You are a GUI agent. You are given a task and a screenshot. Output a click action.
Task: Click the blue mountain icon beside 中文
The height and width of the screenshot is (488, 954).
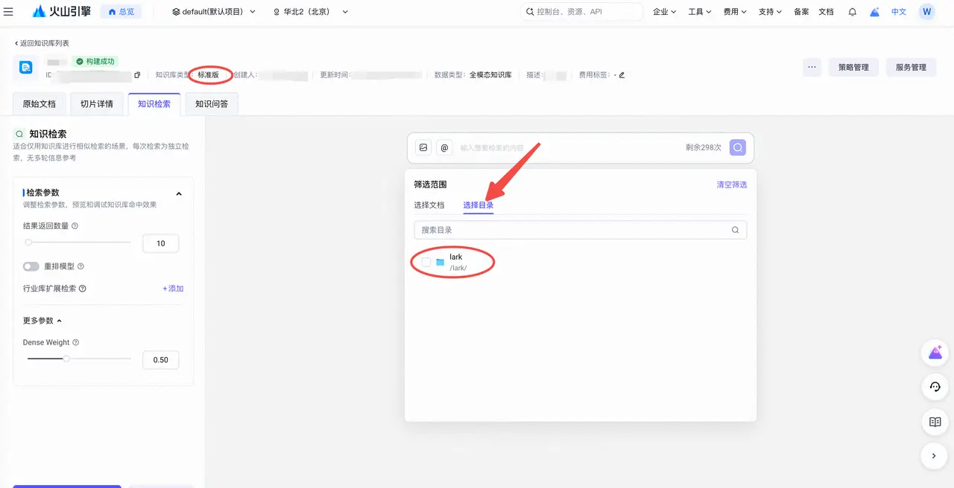coord(875,12)
